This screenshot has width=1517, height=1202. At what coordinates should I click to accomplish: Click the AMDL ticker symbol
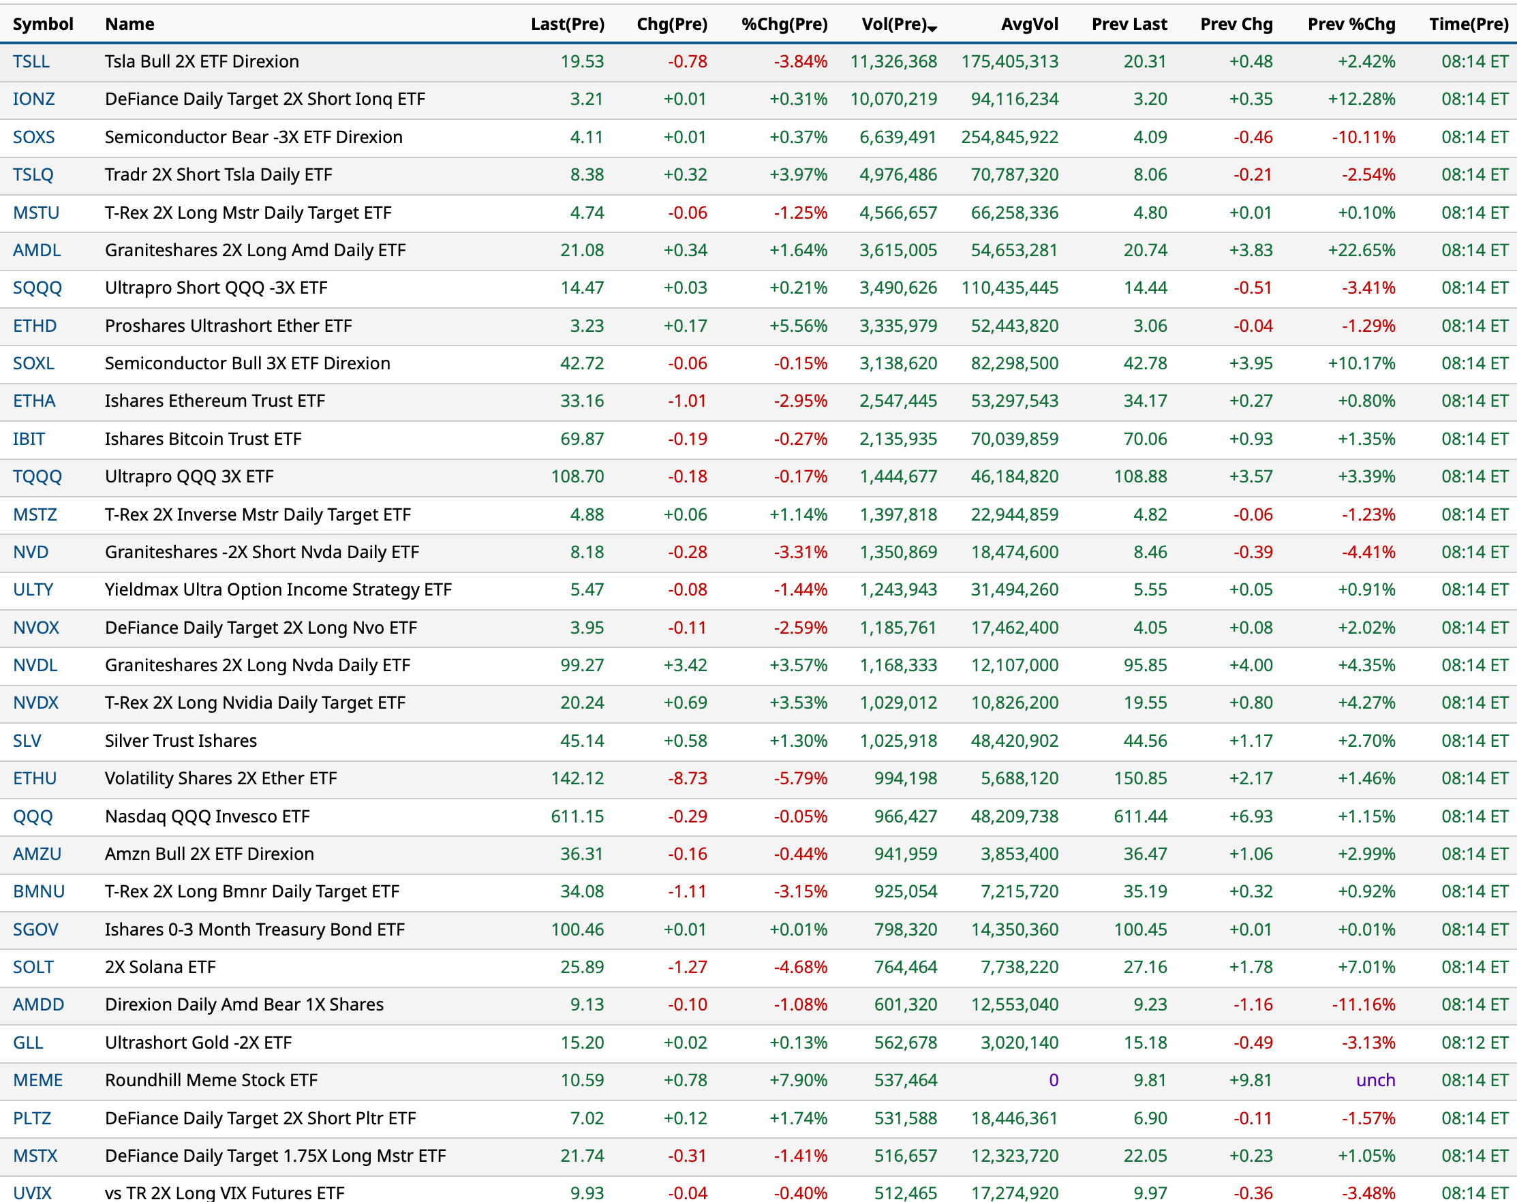[37, 250]
